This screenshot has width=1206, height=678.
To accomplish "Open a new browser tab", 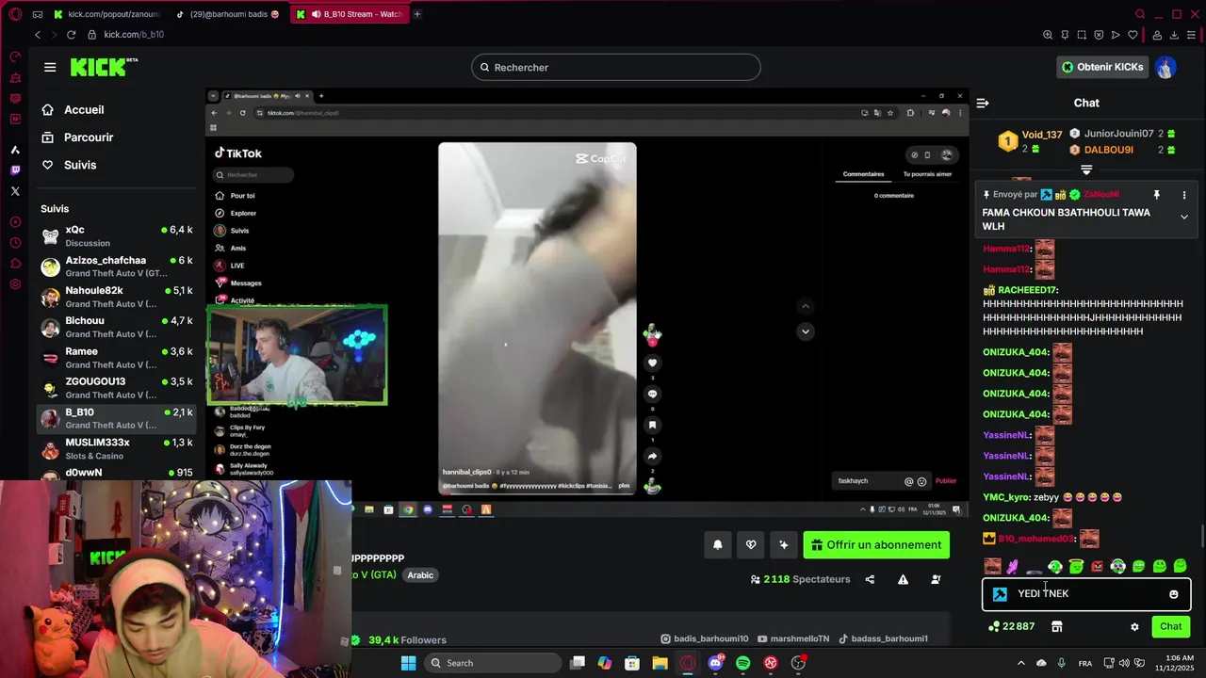I will coord(417,14).
